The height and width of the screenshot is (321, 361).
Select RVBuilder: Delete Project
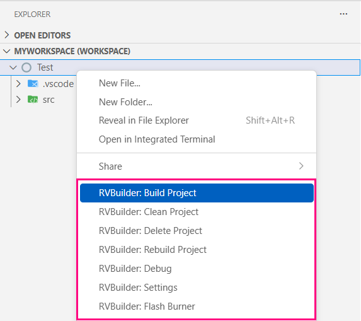click(197, 231)
